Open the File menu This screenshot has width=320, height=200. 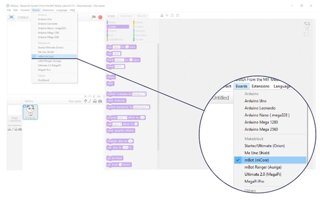click(9, 10)
